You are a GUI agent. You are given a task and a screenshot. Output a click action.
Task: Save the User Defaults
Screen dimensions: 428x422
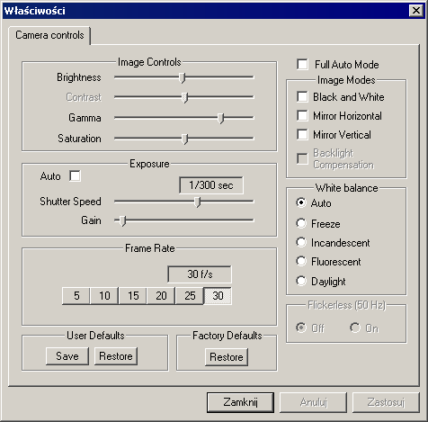click(67, 356)
